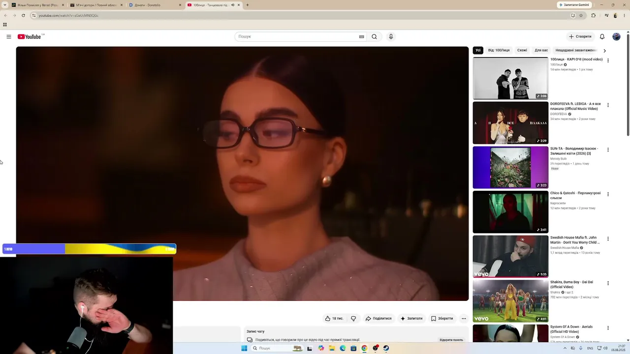Switch to the Донати - Donatello tab
630x354 pixels.
click(x=155, y=5)
